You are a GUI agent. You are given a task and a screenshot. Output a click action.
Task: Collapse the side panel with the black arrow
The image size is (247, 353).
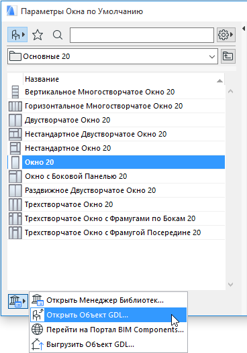tap(244, 29)
